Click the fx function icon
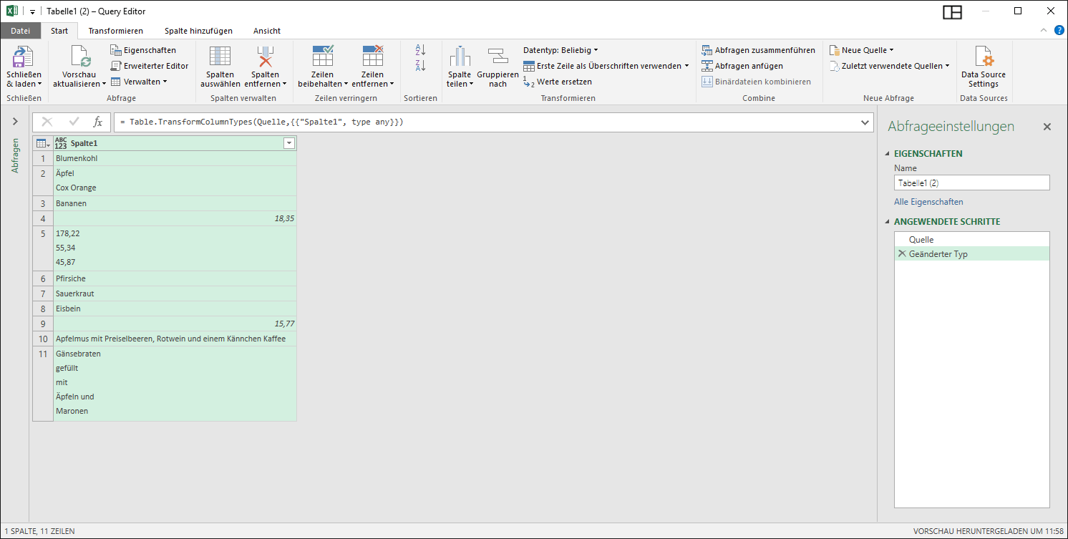 [98, 122]
